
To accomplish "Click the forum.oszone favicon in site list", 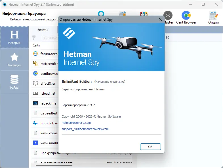I will pyautogui.click(x=35, y=54).
